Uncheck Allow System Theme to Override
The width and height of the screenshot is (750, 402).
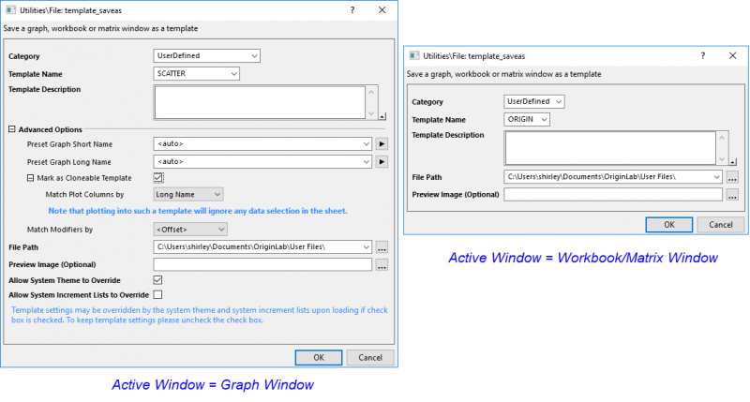point(157,280)
